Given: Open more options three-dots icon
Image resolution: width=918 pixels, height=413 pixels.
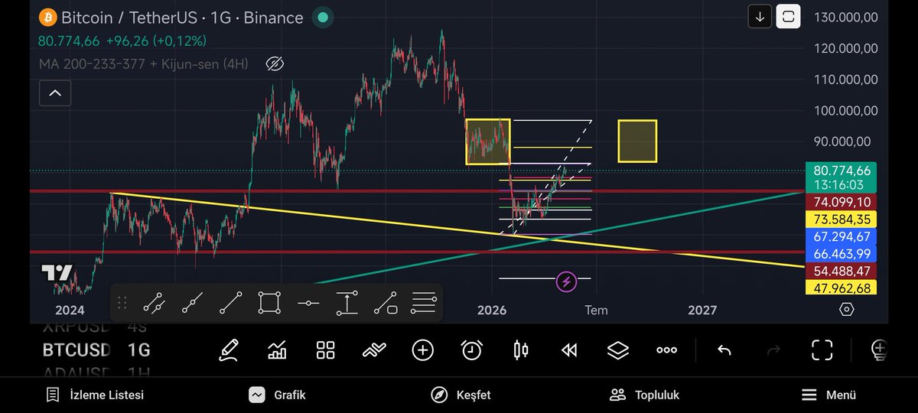Looking at the screenshot, I should pos(666,350).
